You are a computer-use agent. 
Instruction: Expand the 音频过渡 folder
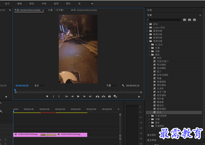[147, 34]
